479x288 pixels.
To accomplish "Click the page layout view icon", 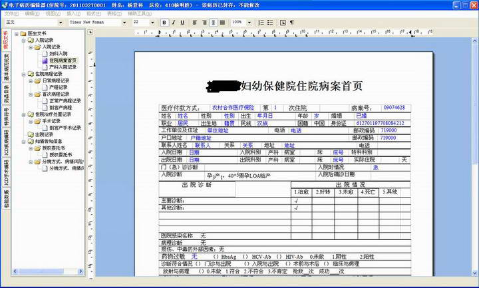I will pos(283,23).
